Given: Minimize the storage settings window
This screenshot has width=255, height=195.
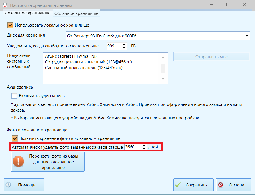Looking at the screenshot, I should coord(211,5).
